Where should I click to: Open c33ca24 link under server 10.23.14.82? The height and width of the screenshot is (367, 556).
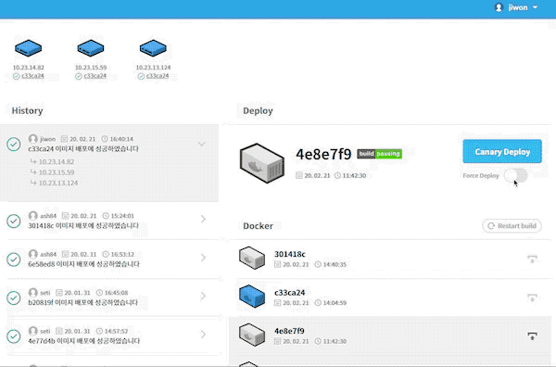(32, 76)
